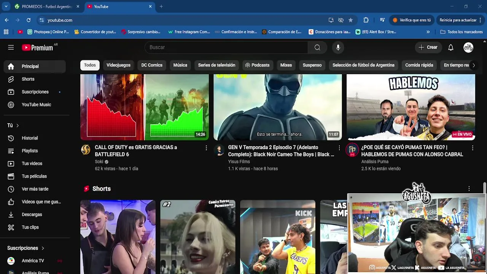Click the Soki channel avatar
This screenshot has height=274, width=487.
pos(86,150)
